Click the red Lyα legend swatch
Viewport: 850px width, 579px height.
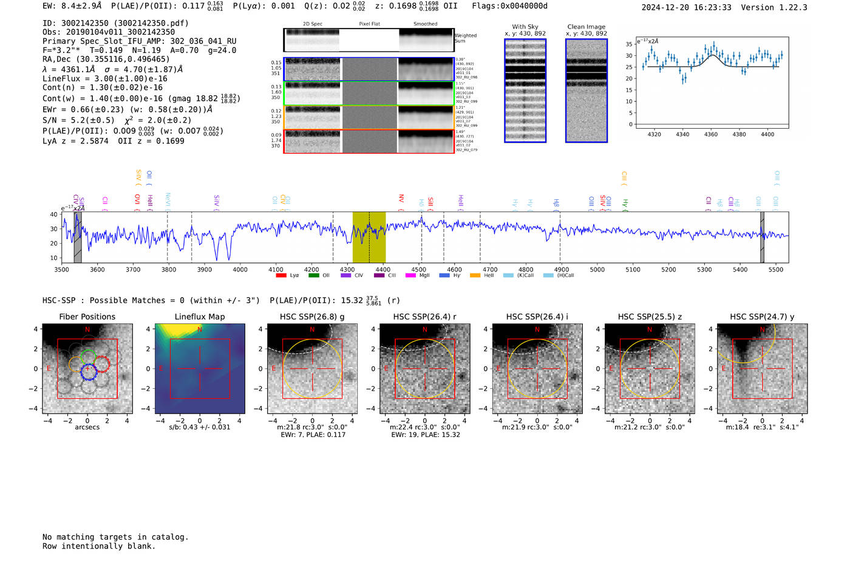point(281,276)
